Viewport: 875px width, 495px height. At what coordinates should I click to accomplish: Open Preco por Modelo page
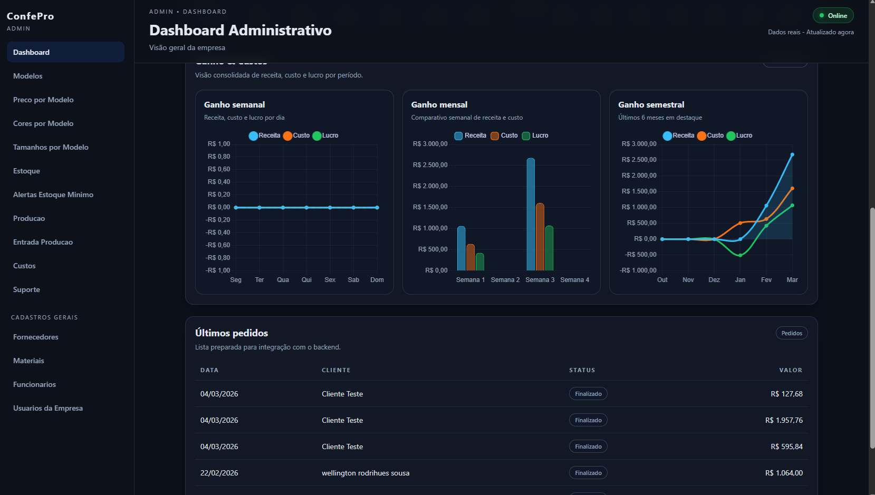point(65,100)
